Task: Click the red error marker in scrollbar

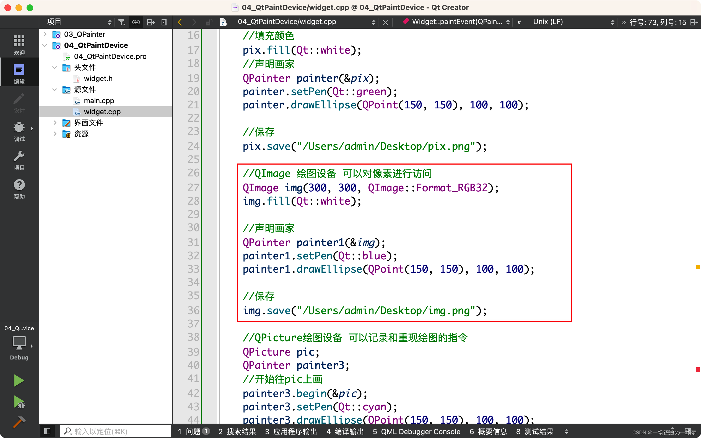Action: click(x=698, y=369)
